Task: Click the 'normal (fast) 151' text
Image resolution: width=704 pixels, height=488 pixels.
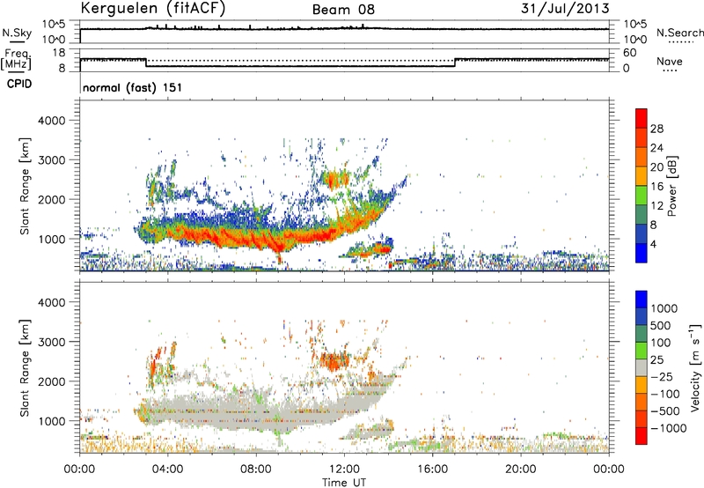Action: [133, 87]
